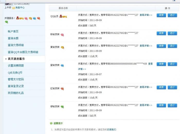Click the green diamond icon in sidebar services
This screenshot has width=180, height=134.
point(6,22)
